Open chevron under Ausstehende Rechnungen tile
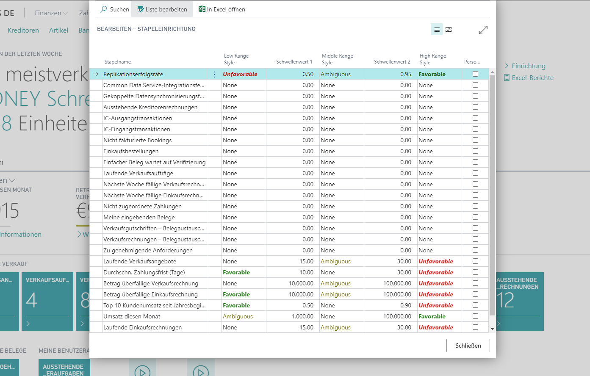 [x=499, y=323]
